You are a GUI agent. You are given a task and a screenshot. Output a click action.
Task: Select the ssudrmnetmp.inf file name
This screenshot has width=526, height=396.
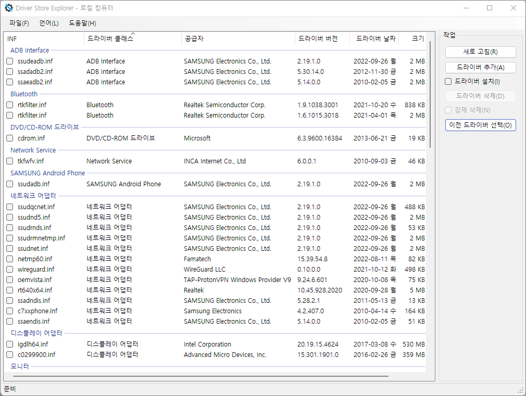(41, 238)
